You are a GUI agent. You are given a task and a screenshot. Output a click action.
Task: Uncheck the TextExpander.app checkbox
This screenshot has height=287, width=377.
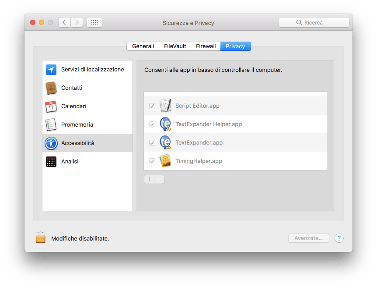[x=152, y=143]
